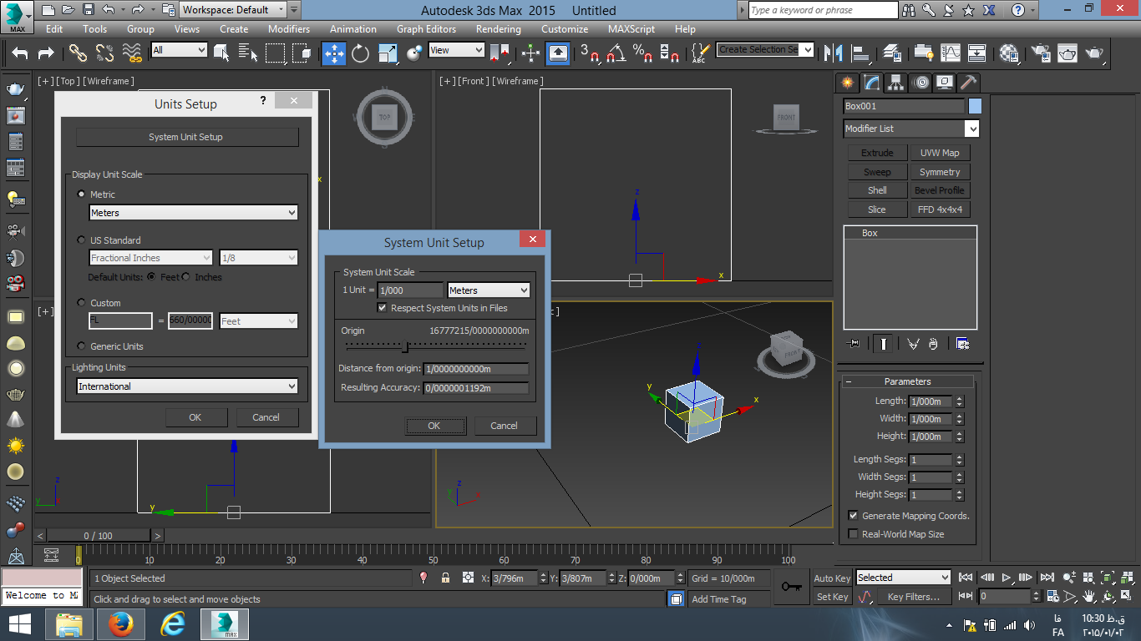Click the Redo arrow in main toolbar
Screen dimensions: 1141x641
(46, 53)
